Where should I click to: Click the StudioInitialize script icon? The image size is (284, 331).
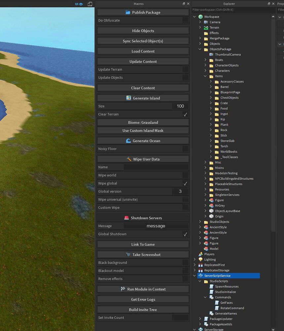211,292
